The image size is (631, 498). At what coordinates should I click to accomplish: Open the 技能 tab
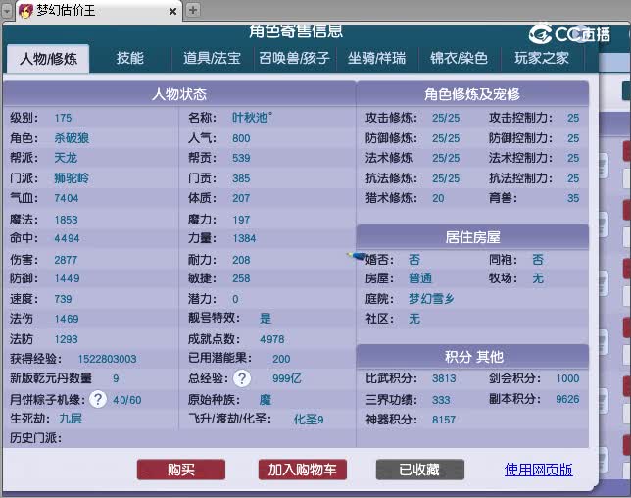[130, 59]
